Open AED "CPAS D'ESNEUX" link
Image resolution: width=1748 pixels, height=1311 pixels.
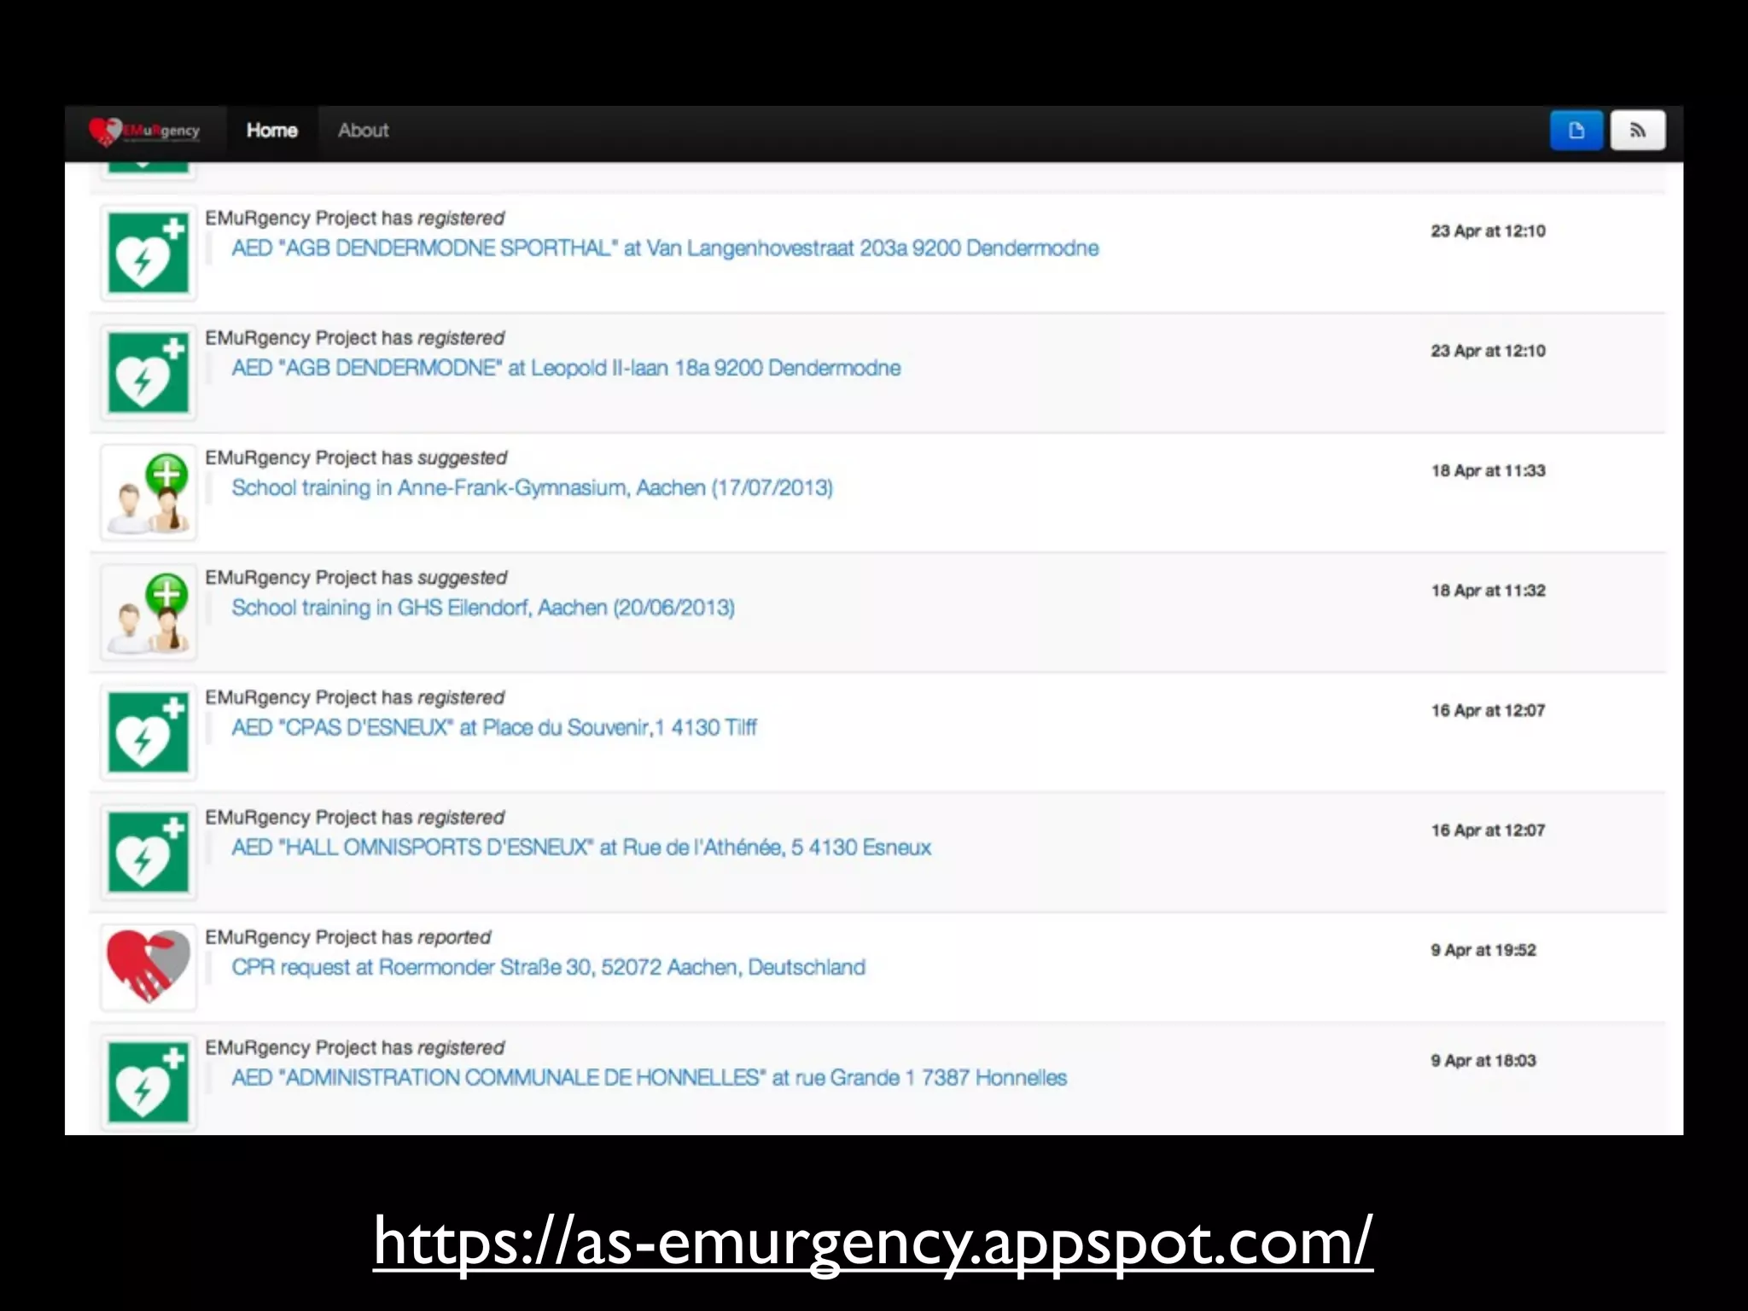coord(494,727)
